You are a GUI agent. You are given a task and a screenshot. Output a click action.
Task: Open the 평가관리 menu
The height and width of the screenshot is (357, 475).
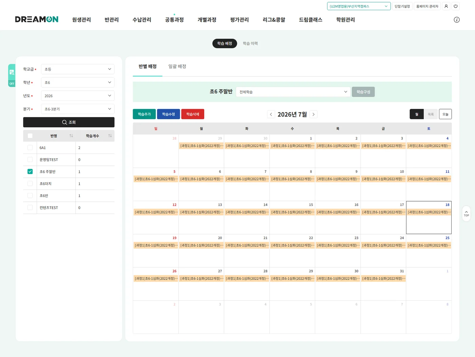click(x=240, y=20)
